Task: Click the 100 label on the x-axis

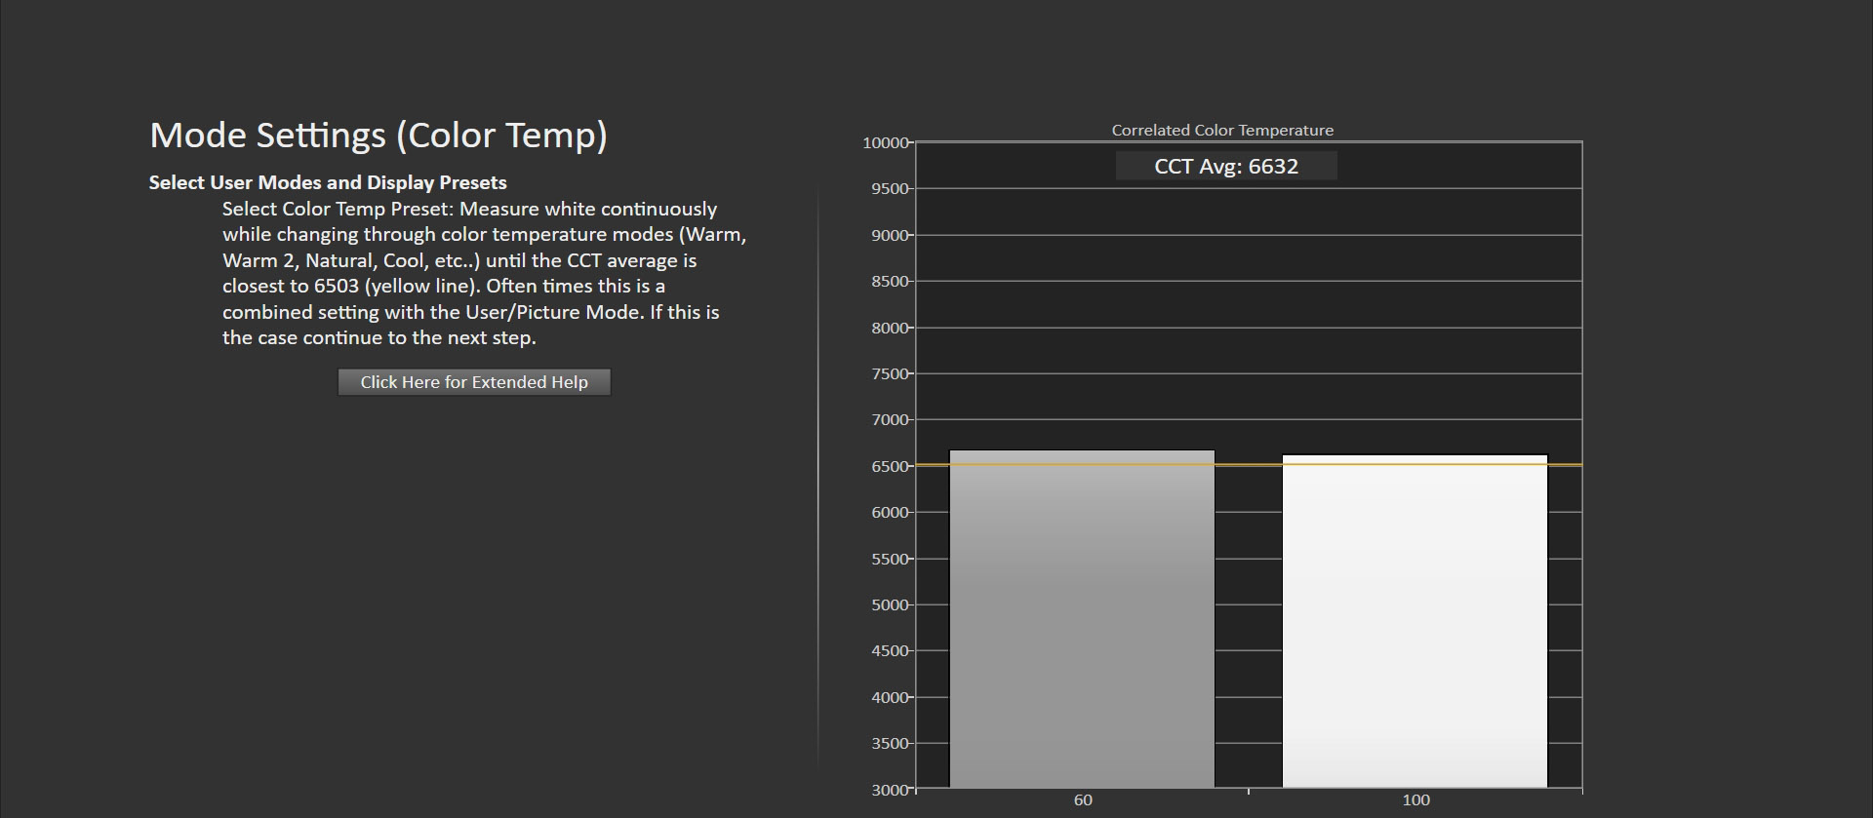Action: (1415, 800)
